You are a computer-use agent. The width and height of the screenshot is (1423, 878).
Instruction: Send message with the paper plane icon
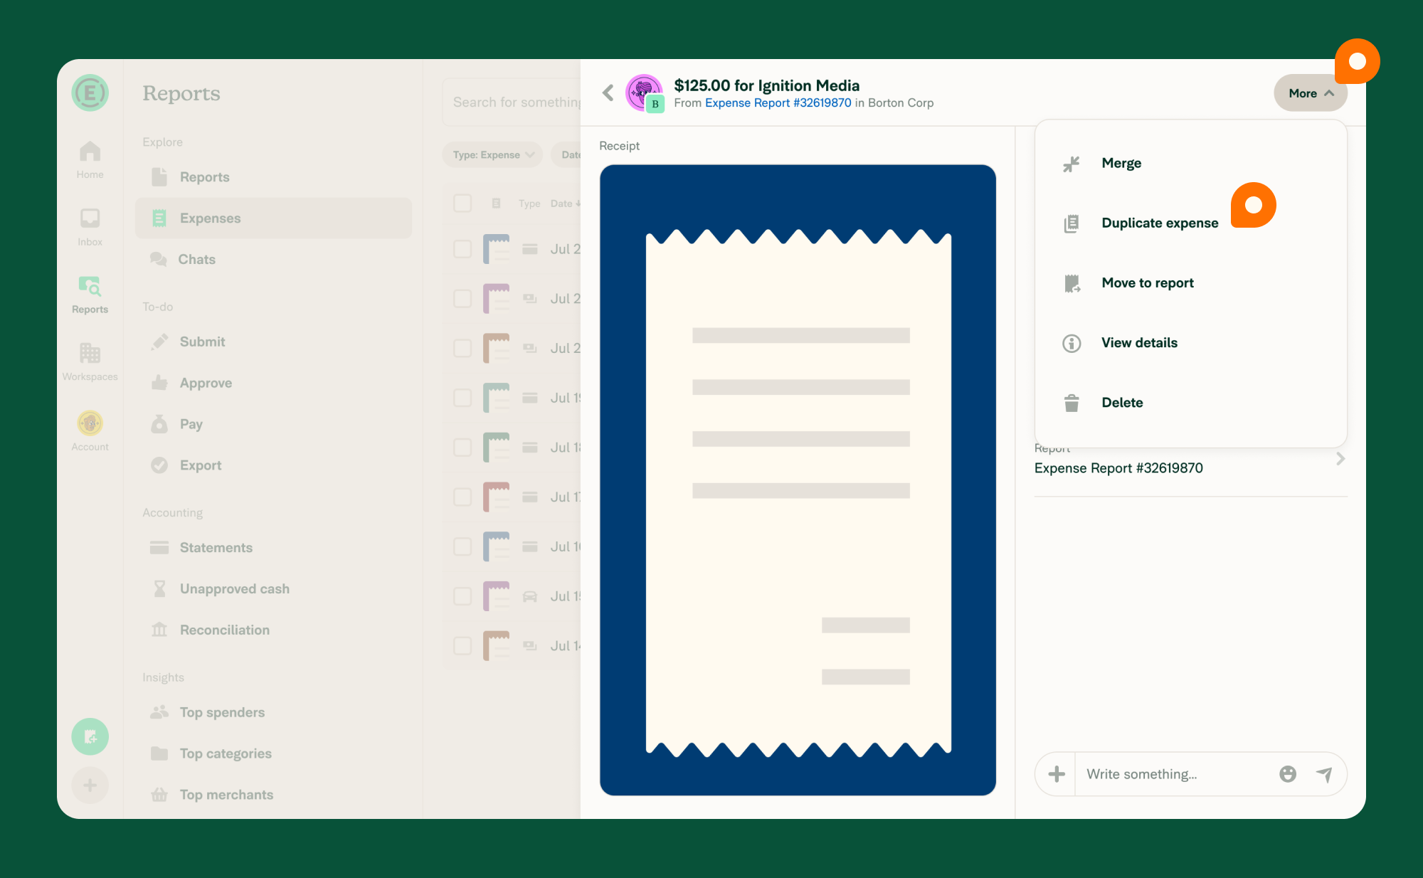(x=1324, y=773)
